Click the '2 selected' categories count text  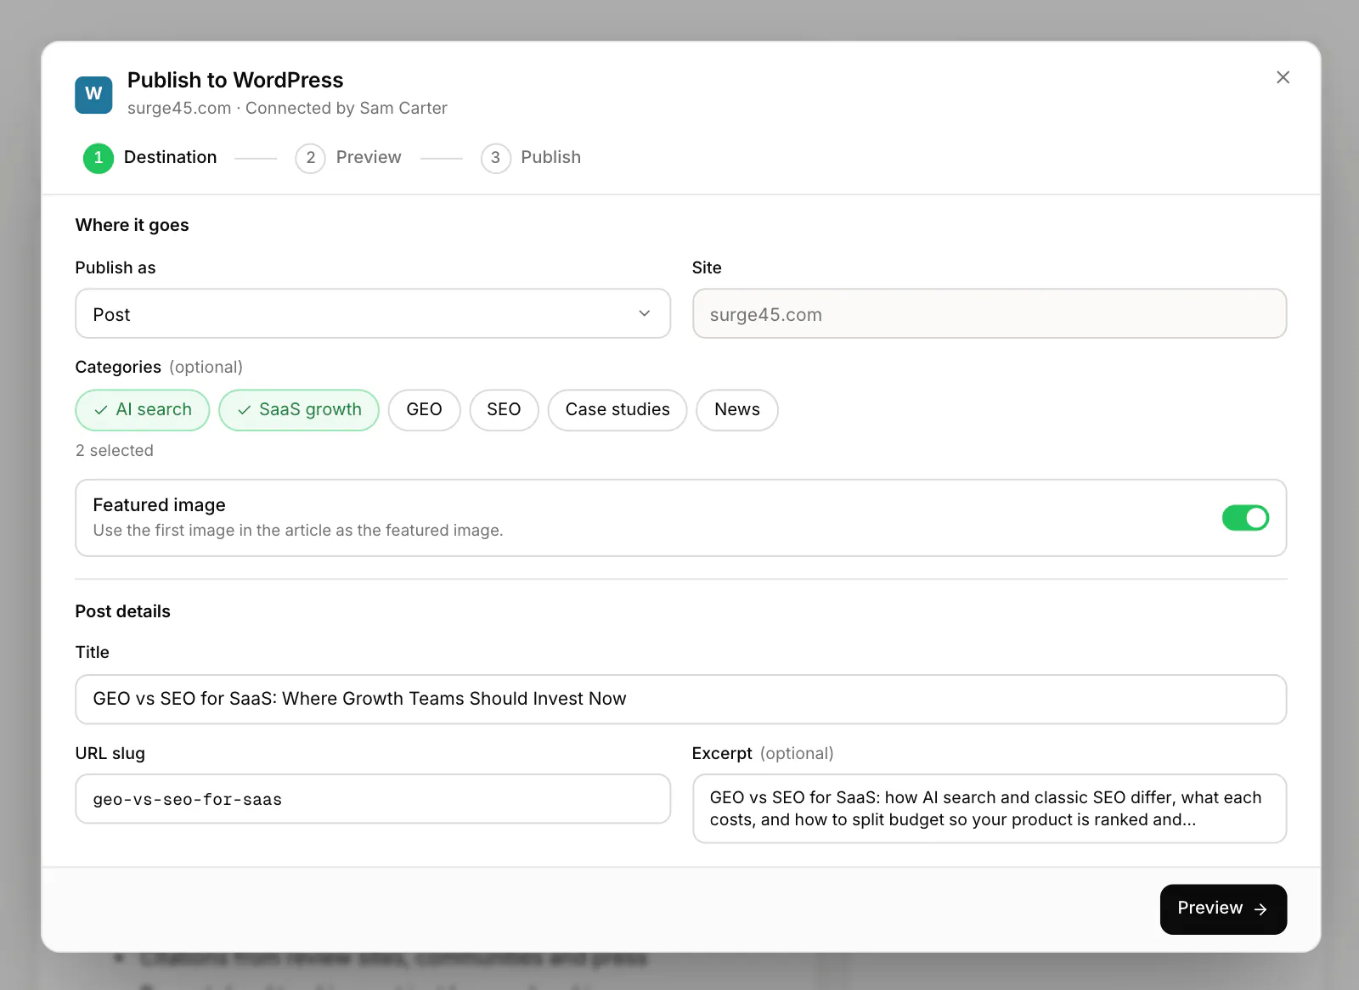115,450
